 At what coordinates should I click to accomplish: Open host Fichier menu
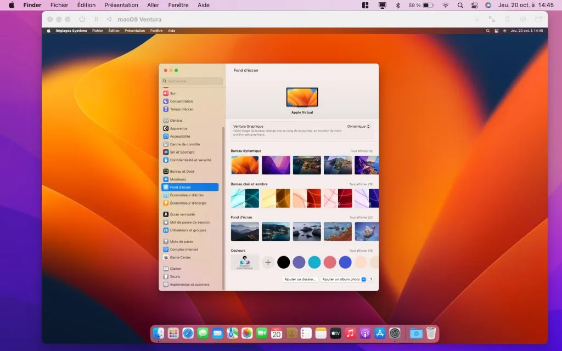click(x=59, y=5)
